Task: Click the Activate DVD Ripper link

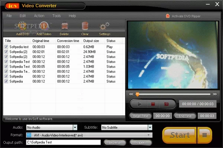Action: (x=186, y=16)
